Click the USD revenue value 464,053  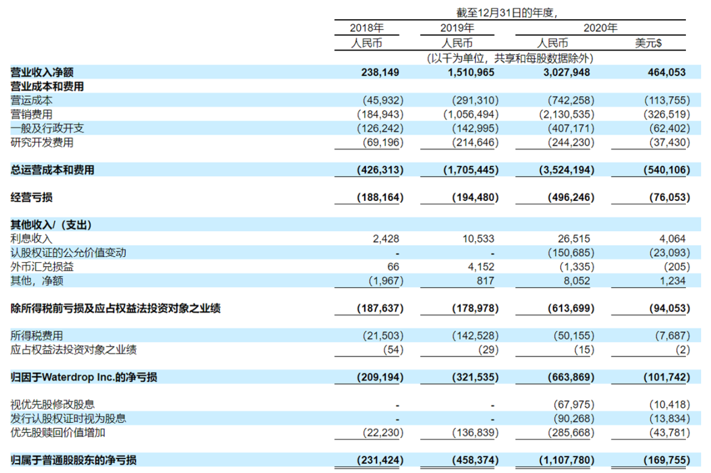(666, 72)
